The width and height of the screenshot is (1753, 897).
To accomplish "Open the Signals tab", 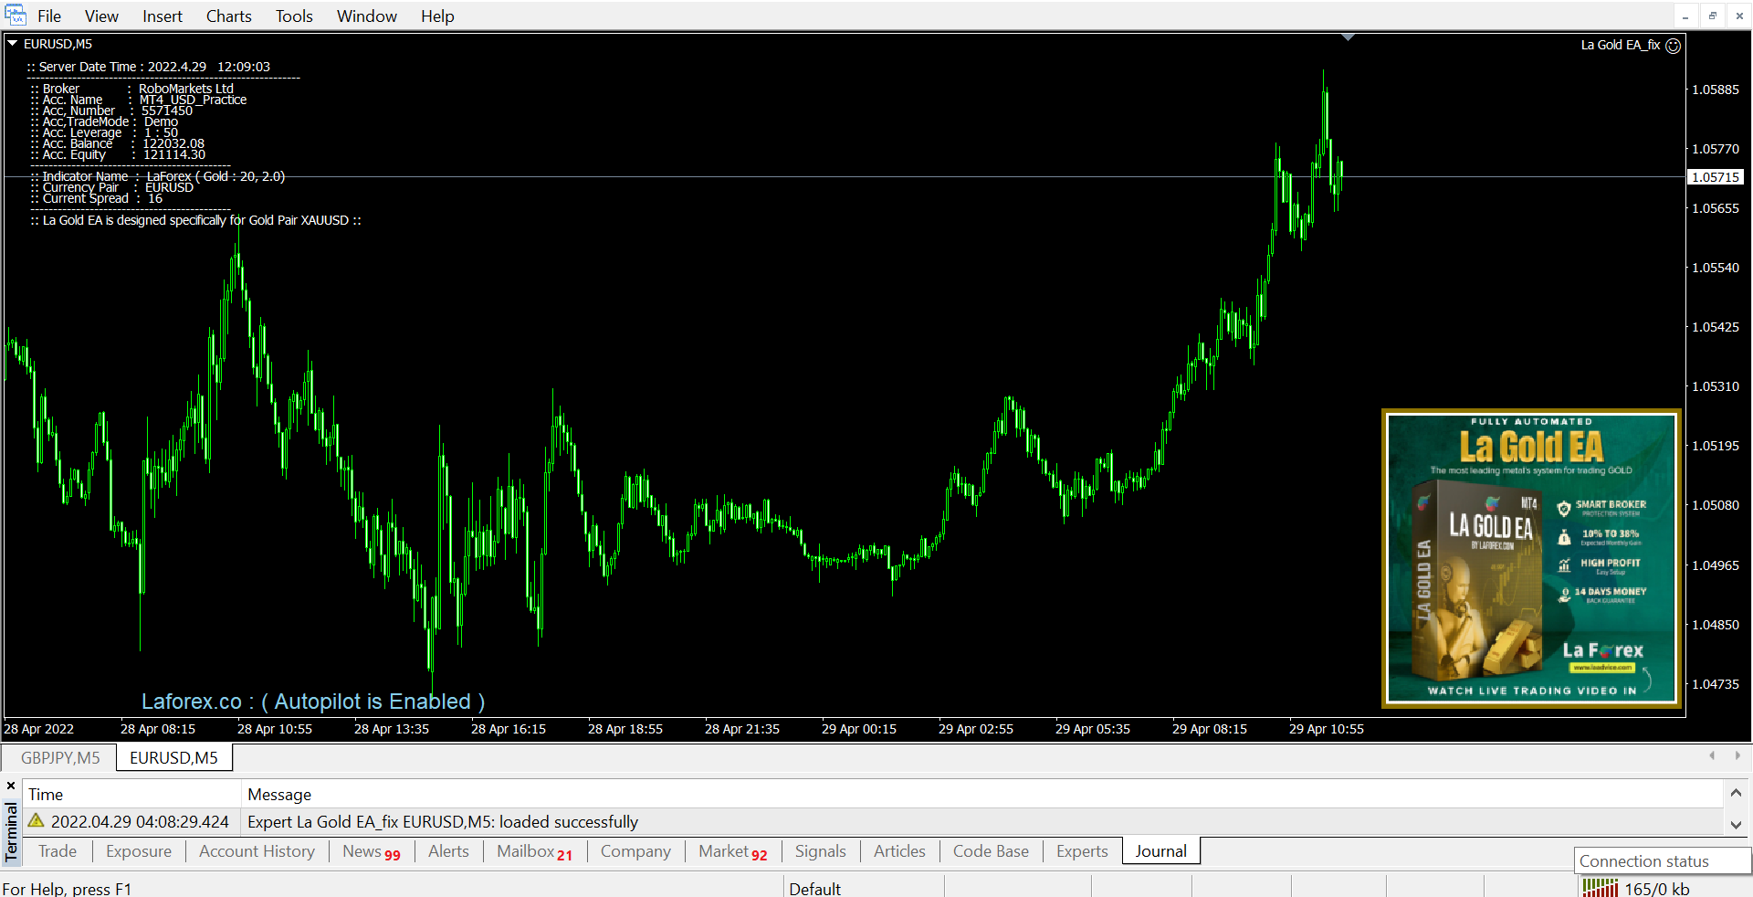I will pyautogui.click(x=820, y=851).
